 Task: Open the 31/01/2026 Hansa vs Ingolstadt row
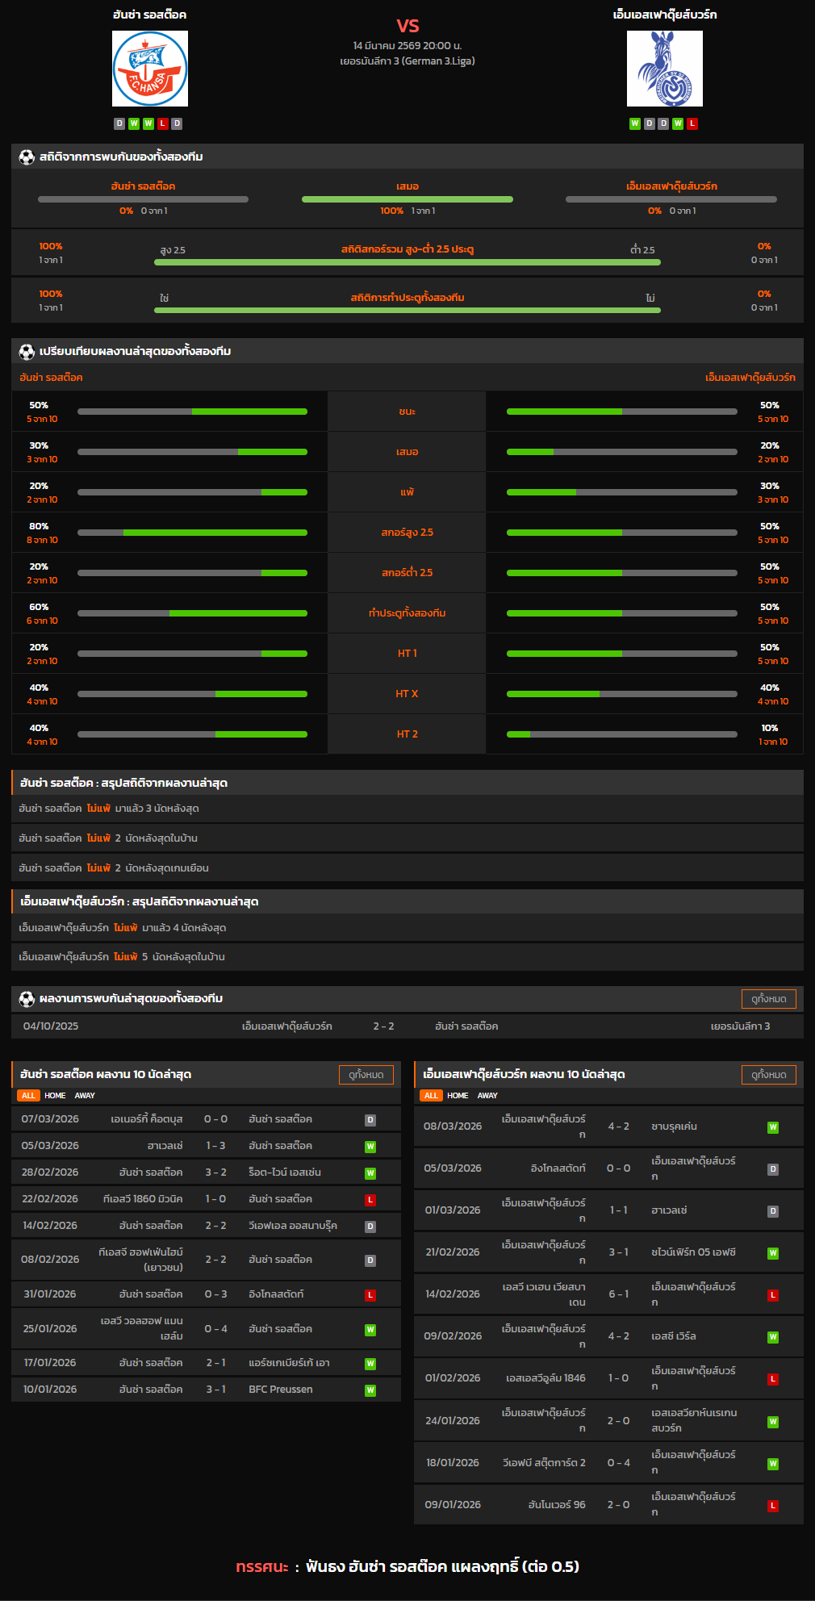pyautogui.click(x=206, y=1294)
